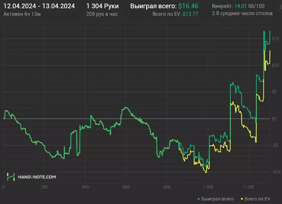Click the 0 x-axis origin label
The width and height of the screenshot is (282, 204).
(x=3, y=187)
